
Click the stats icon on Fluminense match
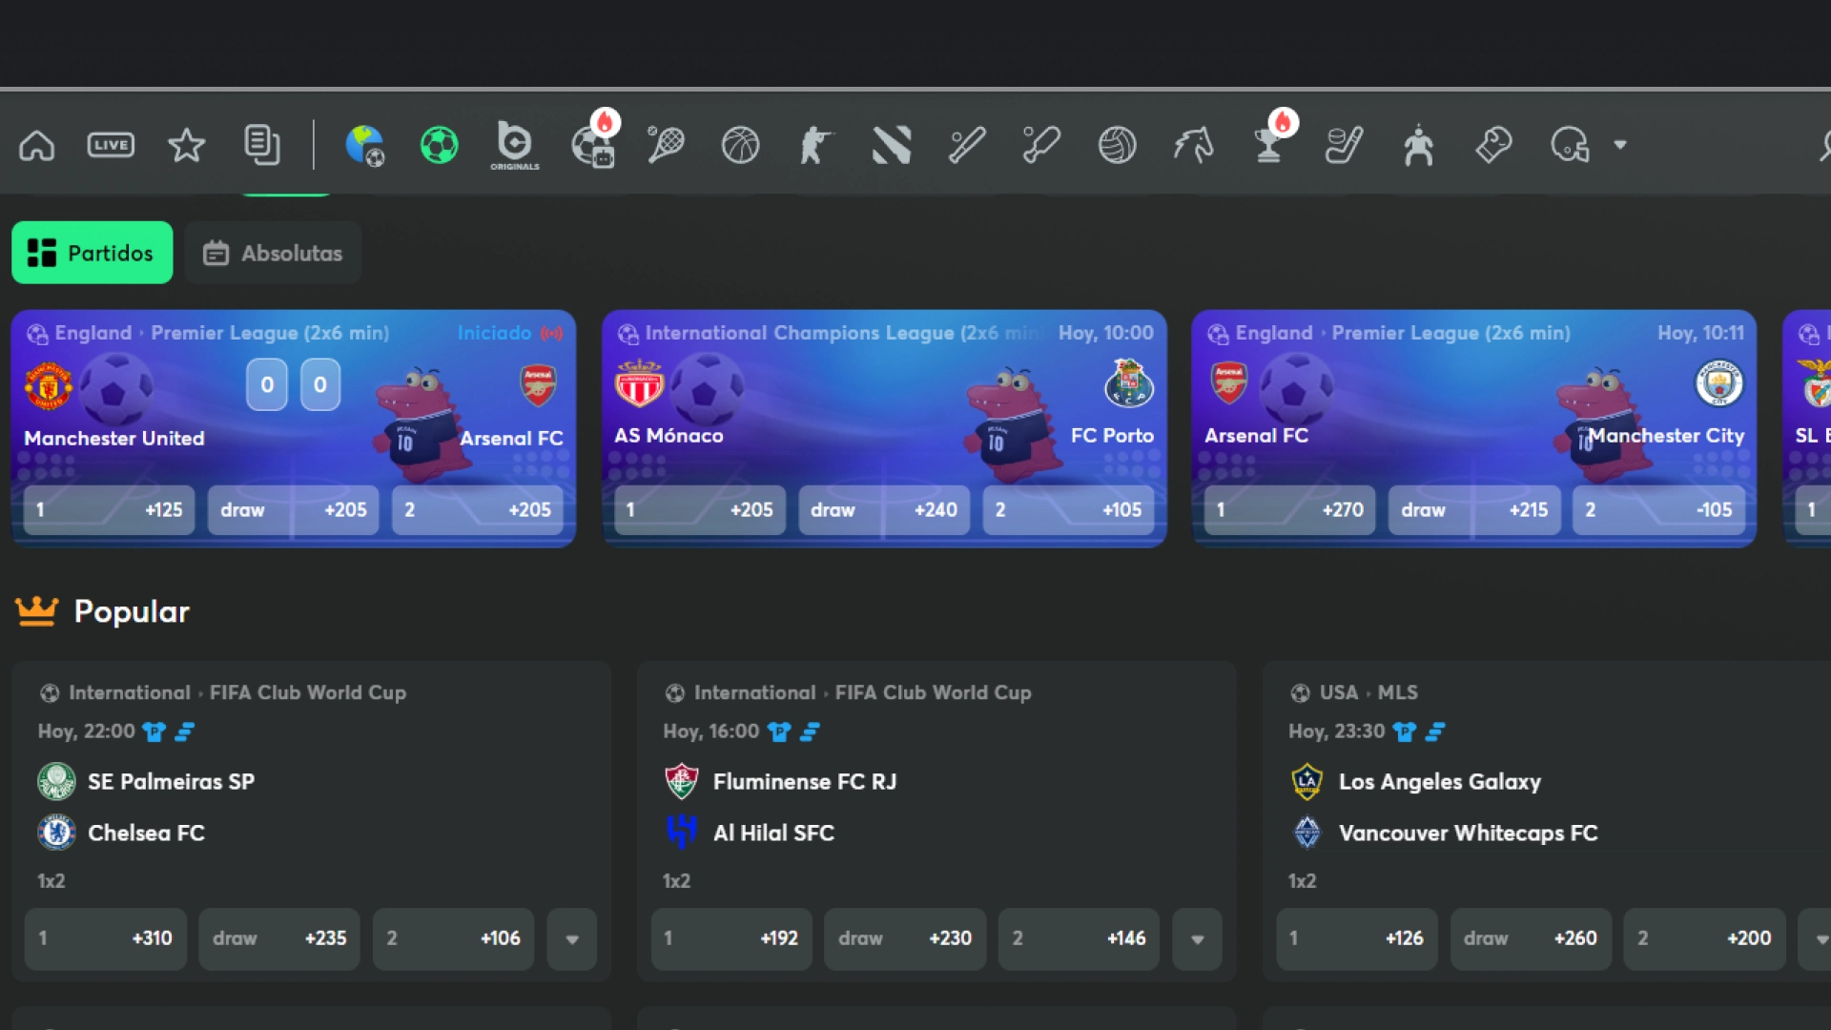pos(811,731)
